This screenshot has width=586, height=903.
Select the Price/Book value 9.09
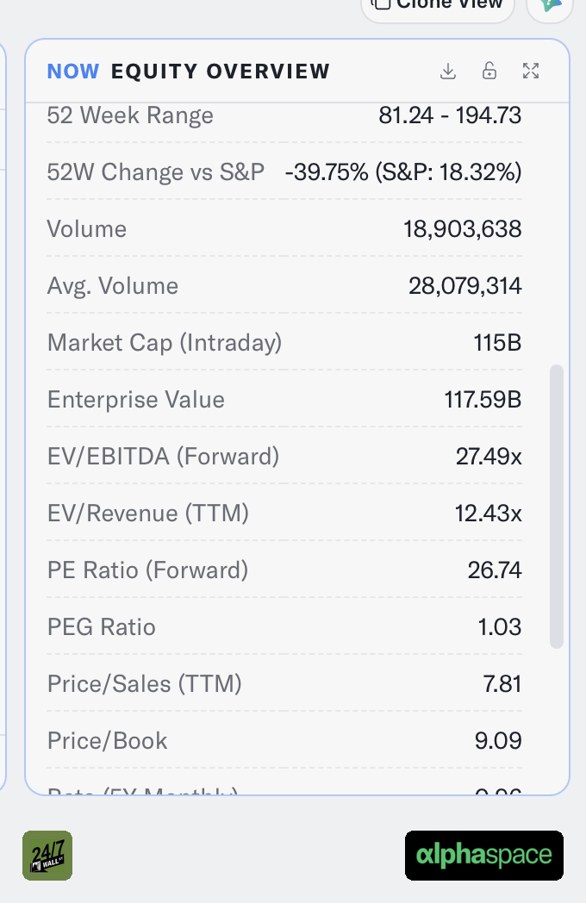click(498, 741)
